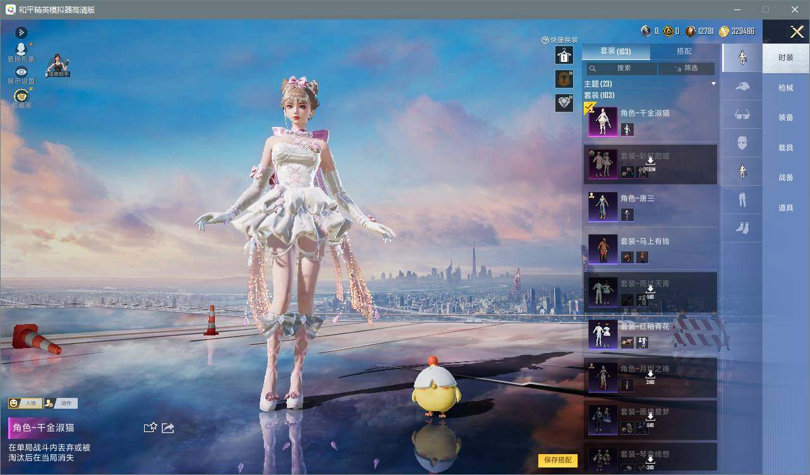Screen dimensions: 810x475
Task: Download the 套装-画境星梦 outfit
Action: click(x=650, y=419)
